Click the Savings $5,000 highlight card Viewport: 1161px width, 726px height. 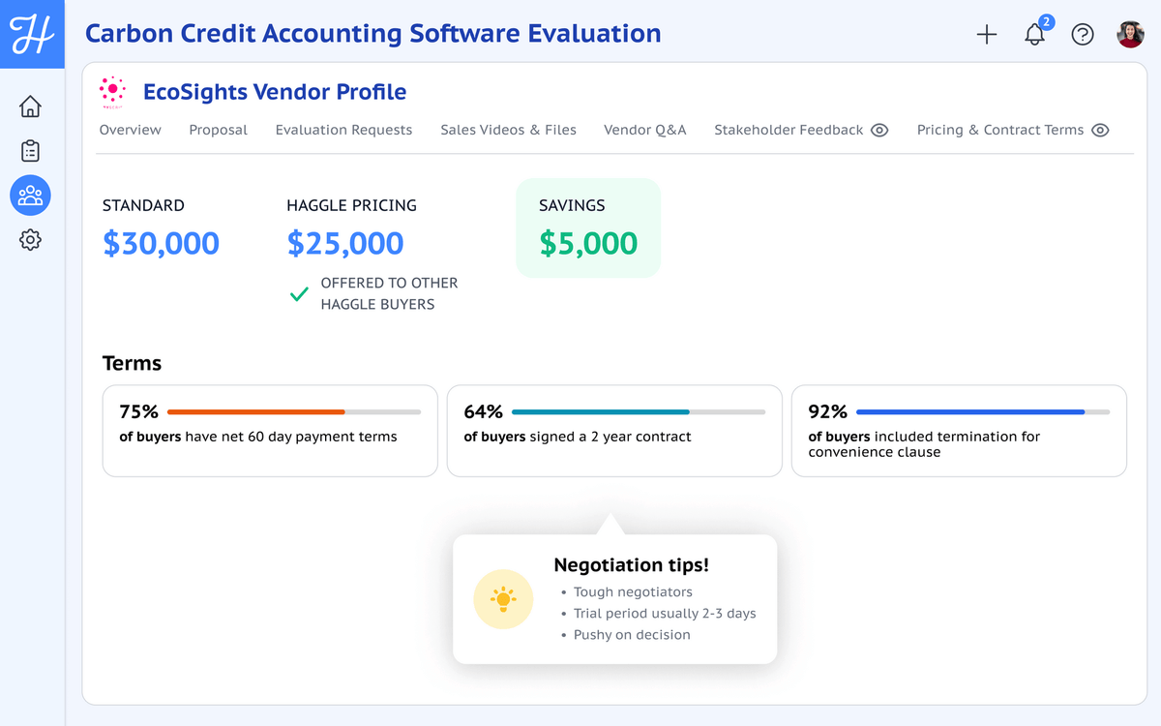point(587,227)
